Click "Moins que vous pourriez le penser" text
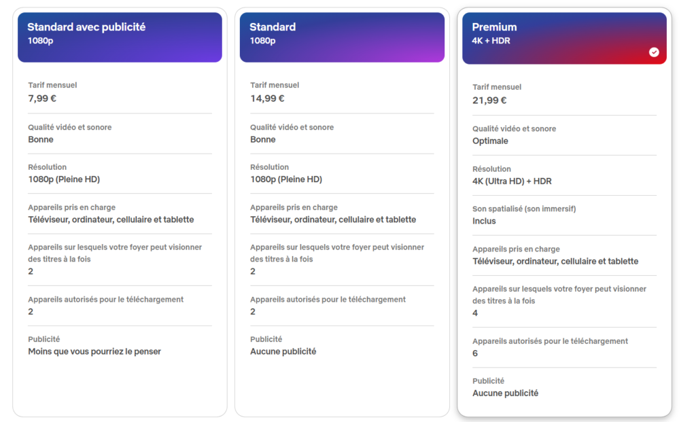 click(94, 352)
